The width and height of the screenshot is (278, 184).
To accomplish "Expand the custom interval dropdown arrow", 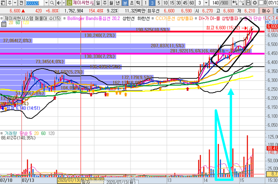I will [x=206, y=3].
